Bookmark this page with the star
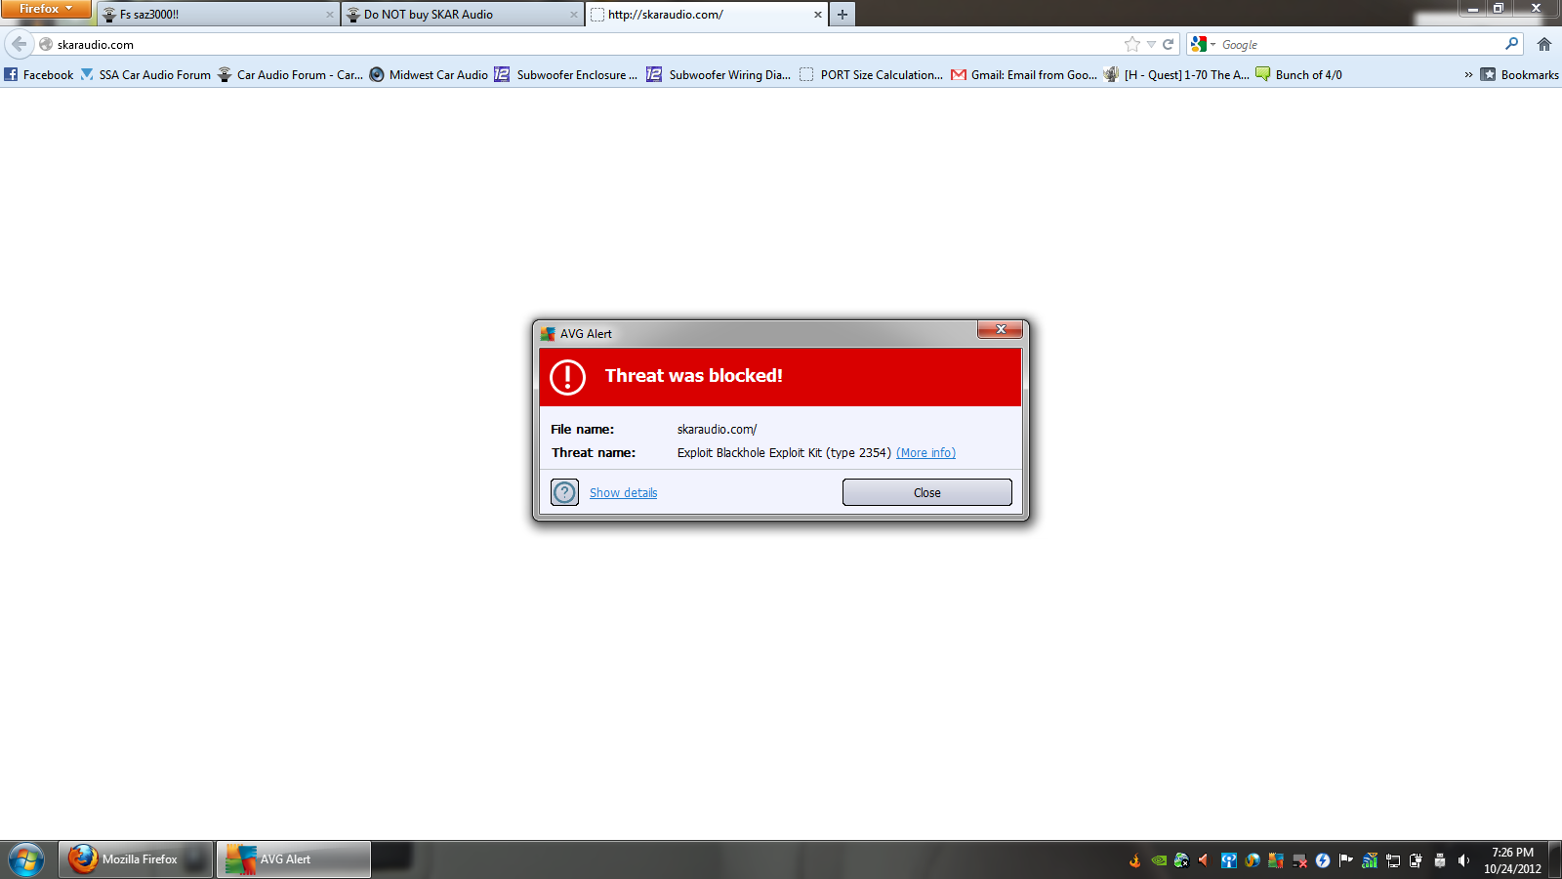The height and width of the screenshot is (879, 1562). 1132,44
